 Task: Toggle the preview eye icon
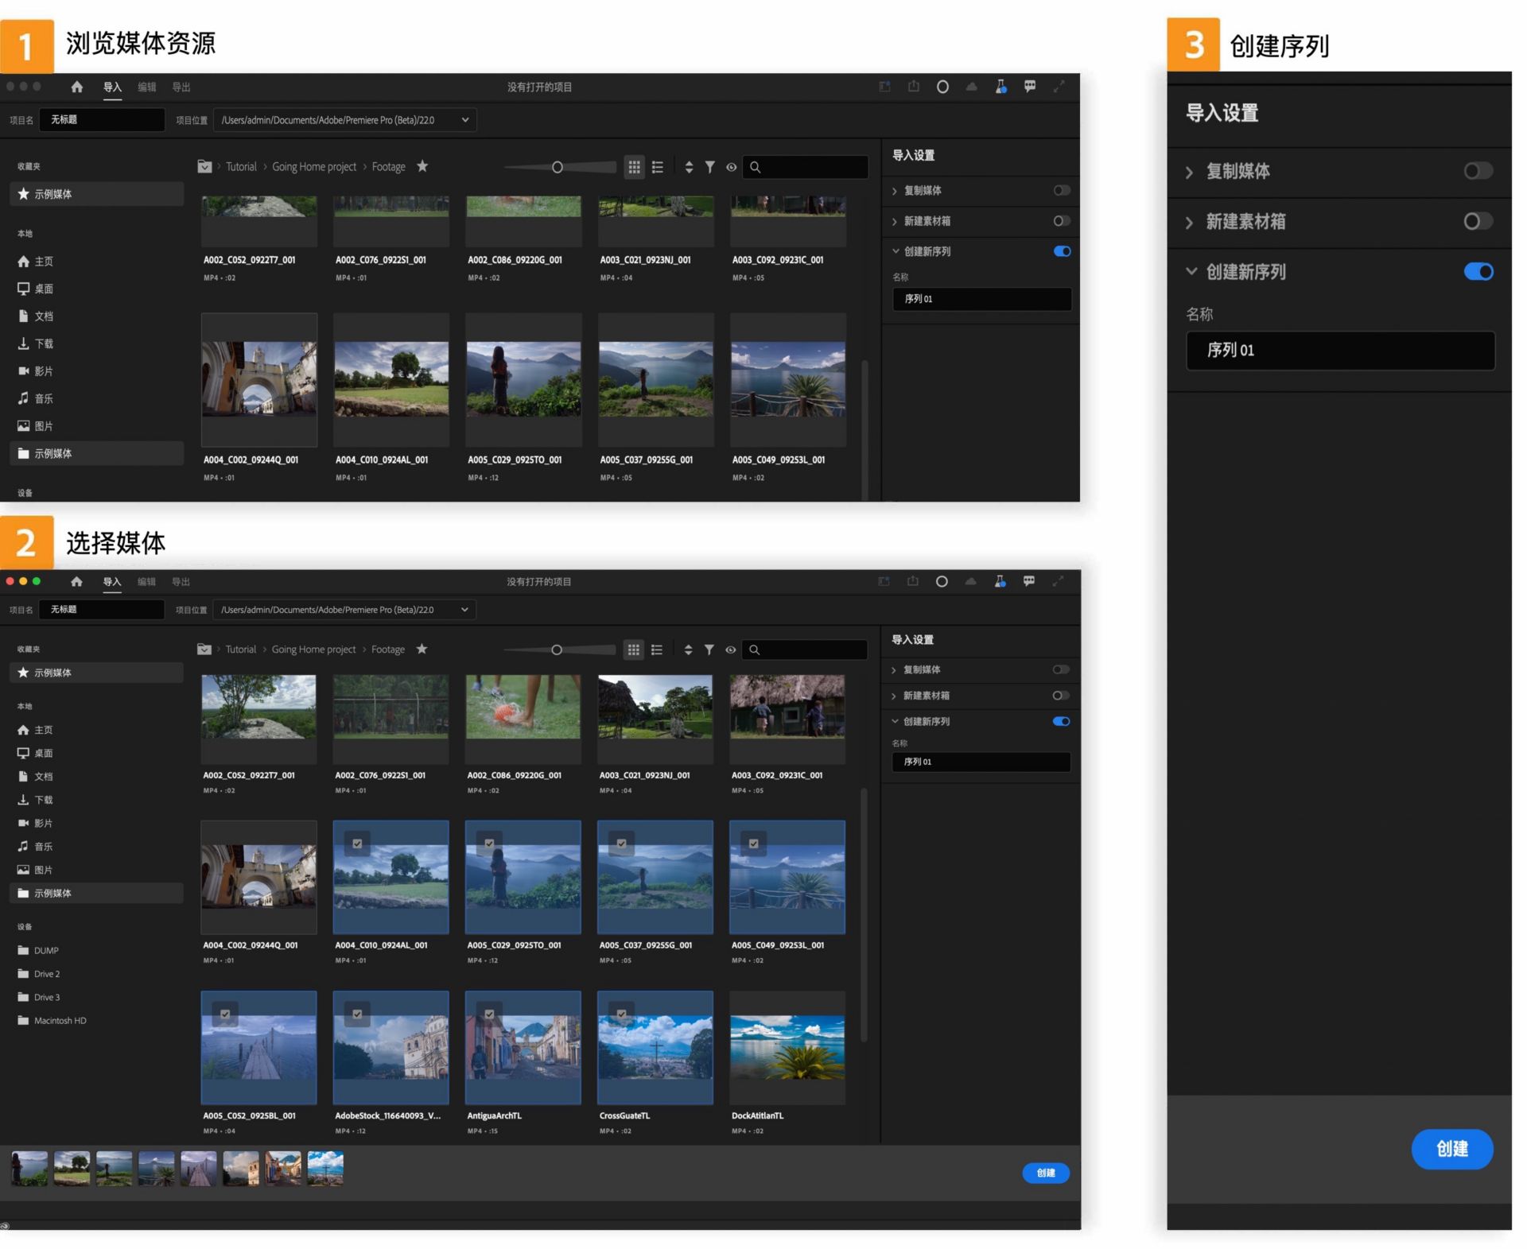[x=731, y=167]
